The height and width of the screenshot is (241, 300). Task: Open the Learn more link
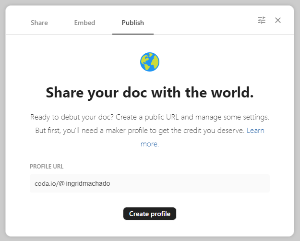tap(255, 131)
